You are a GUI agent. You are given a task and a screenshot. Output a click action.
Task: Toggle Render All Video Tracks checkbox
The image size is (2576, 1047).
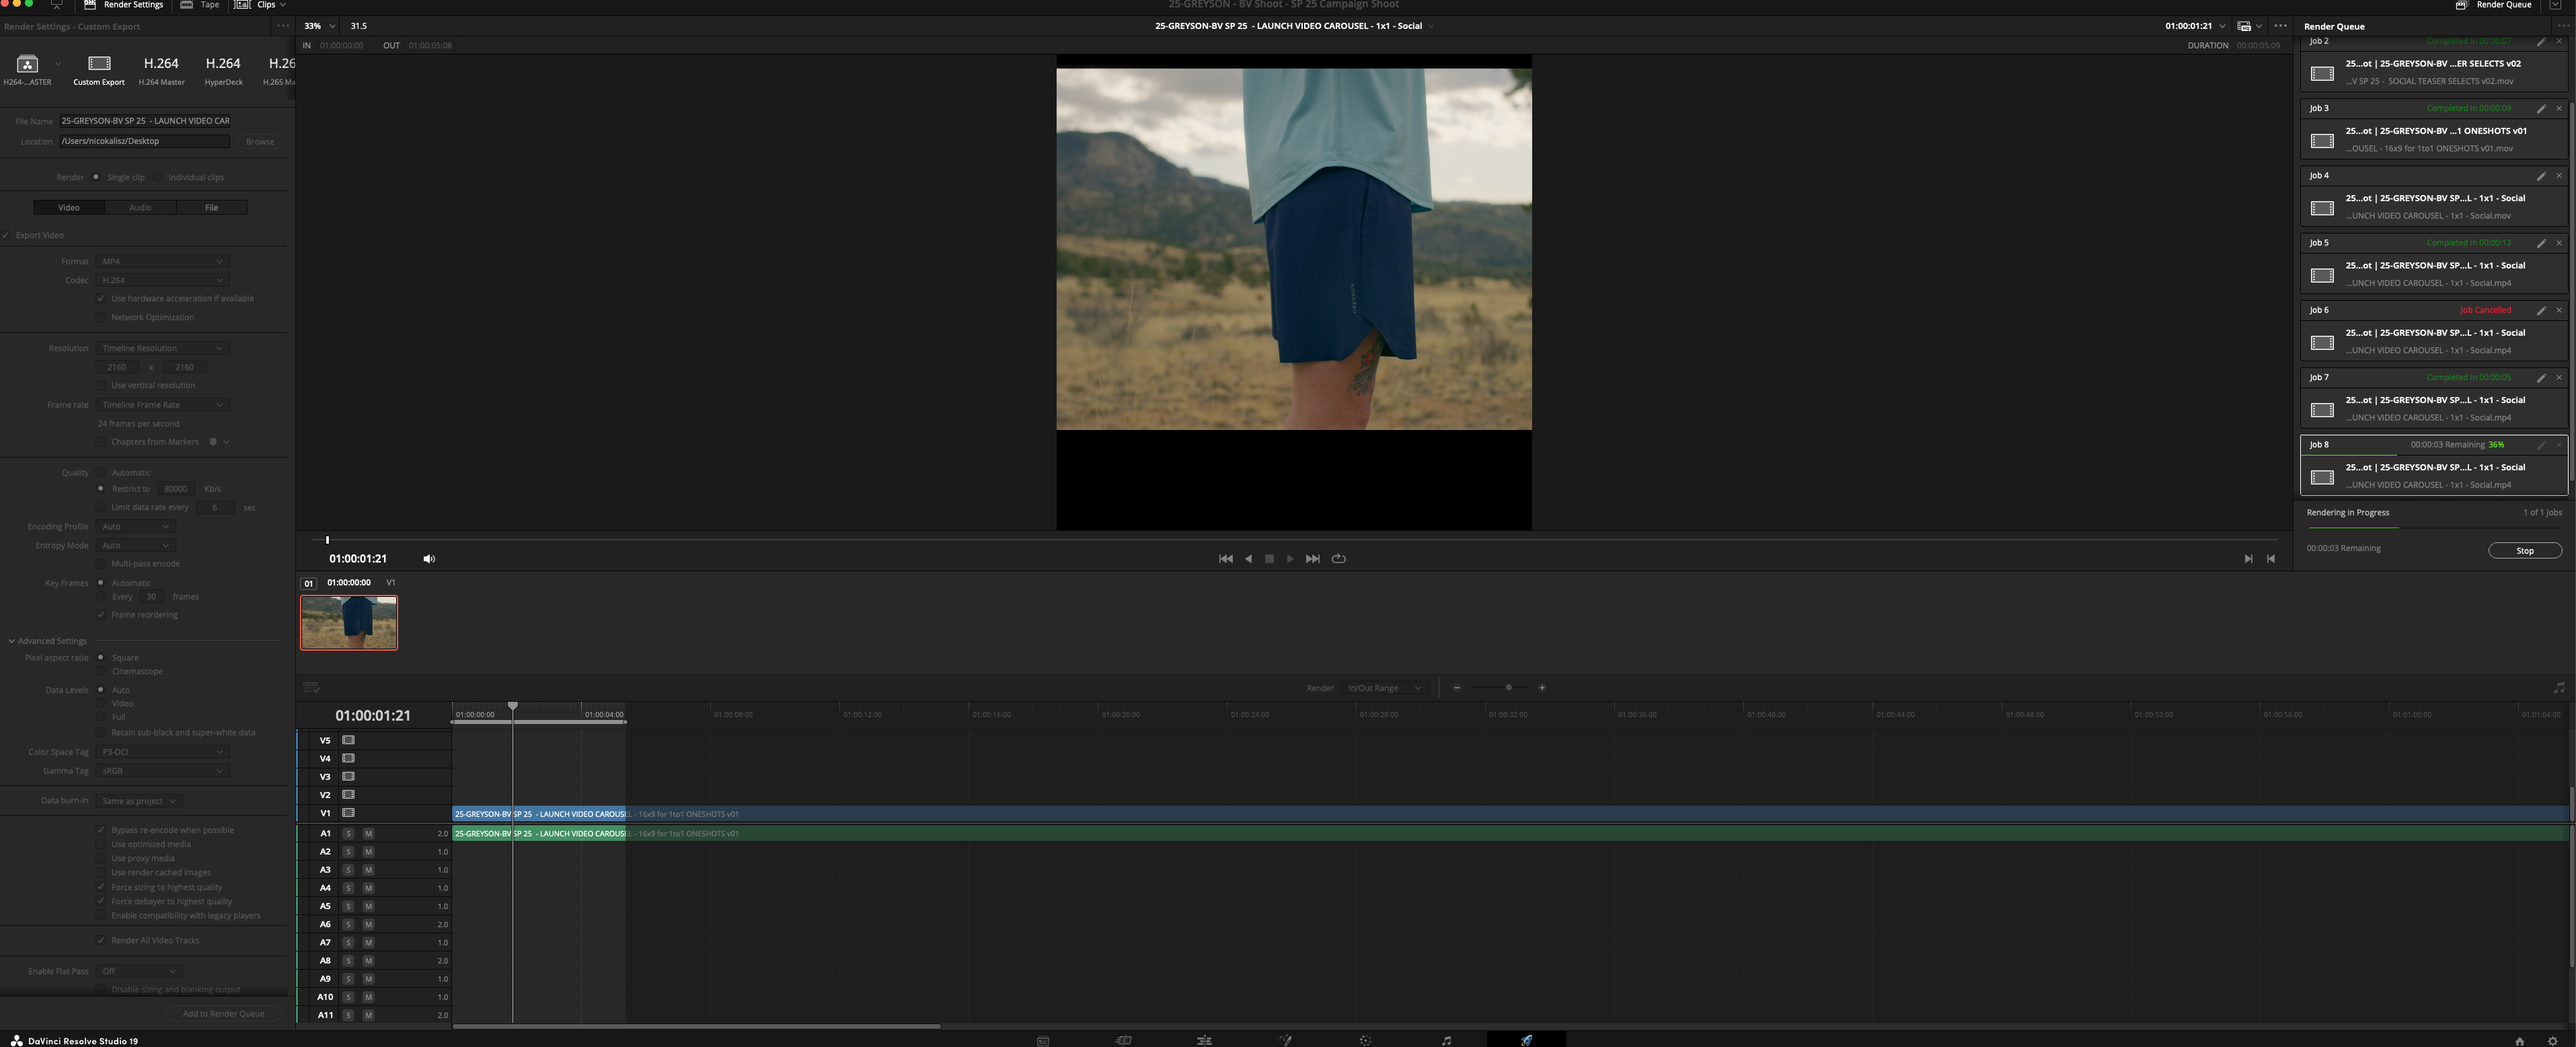coord(101,941)
